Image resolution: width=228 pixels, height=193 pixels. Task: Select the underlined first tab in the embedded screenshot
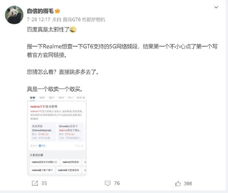33,98
